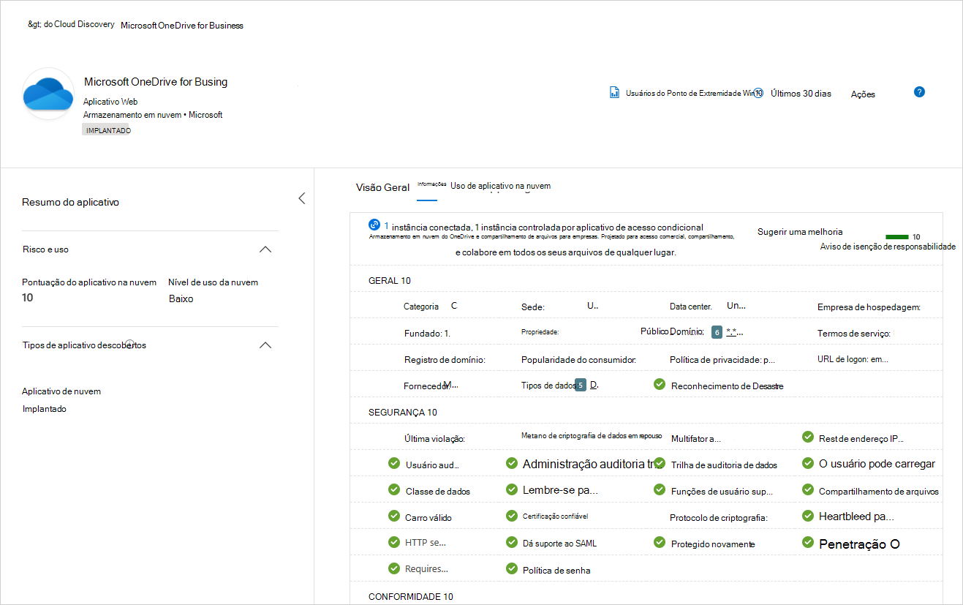Click the checkmark beside Trilha de auditoria de dados

660,463
